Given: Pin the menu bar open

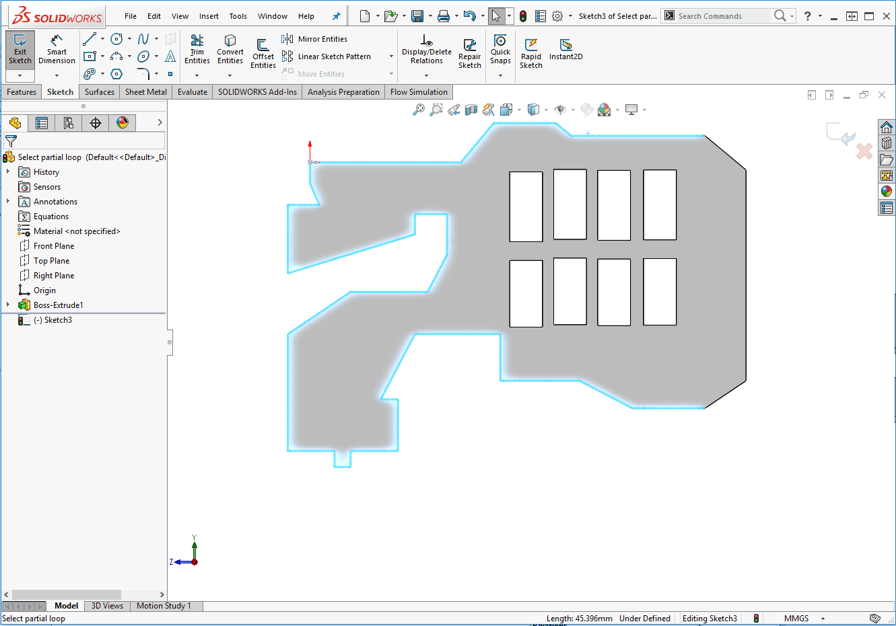Looking at the screenshot, I should [335, 15].
